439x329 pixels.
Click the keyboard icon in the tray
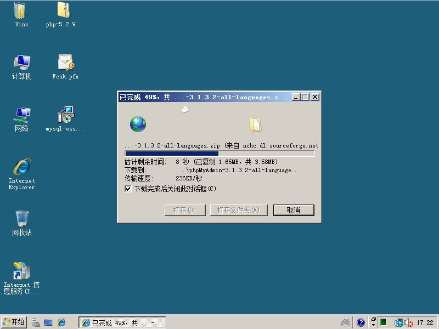coord(346,323)
